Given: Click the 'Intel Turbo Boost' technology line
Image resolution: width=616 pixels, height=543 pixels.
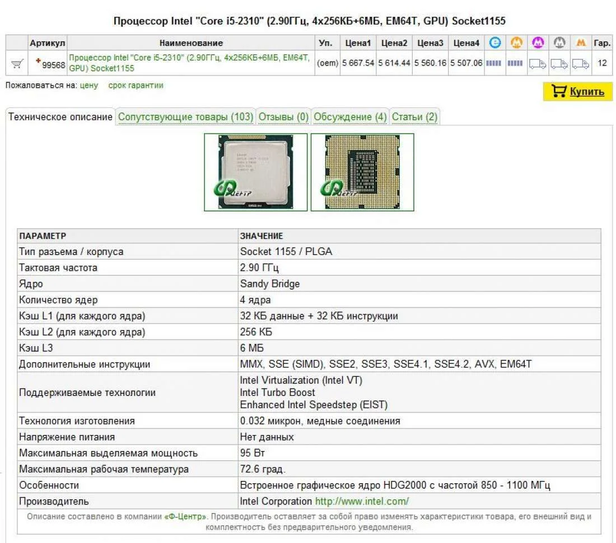Looking at the screenshot, I should coord(277,393).
